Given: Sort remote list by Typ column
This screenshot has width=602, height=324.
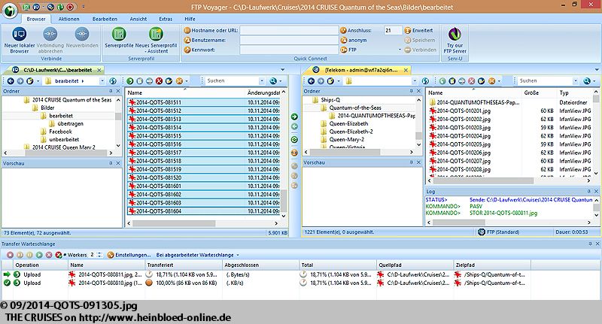Looking at the screenshot, I should point(564,92).
